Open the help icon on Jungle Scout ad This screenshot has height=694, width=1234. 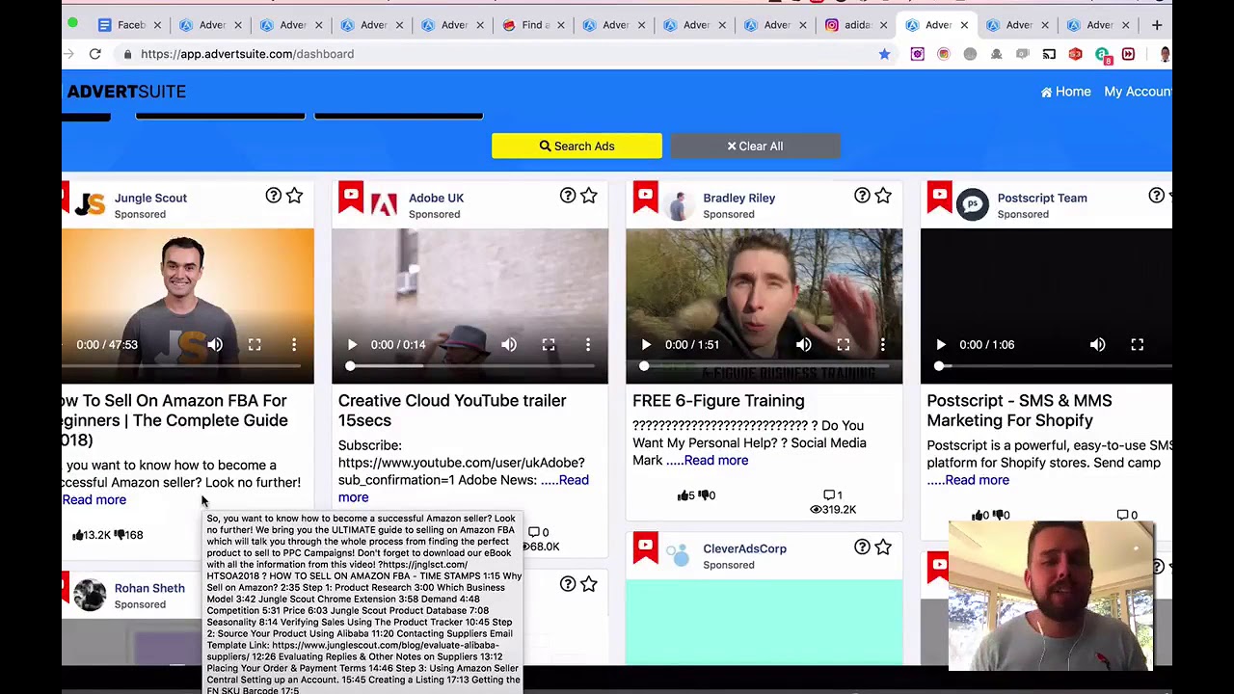[274, 196]
